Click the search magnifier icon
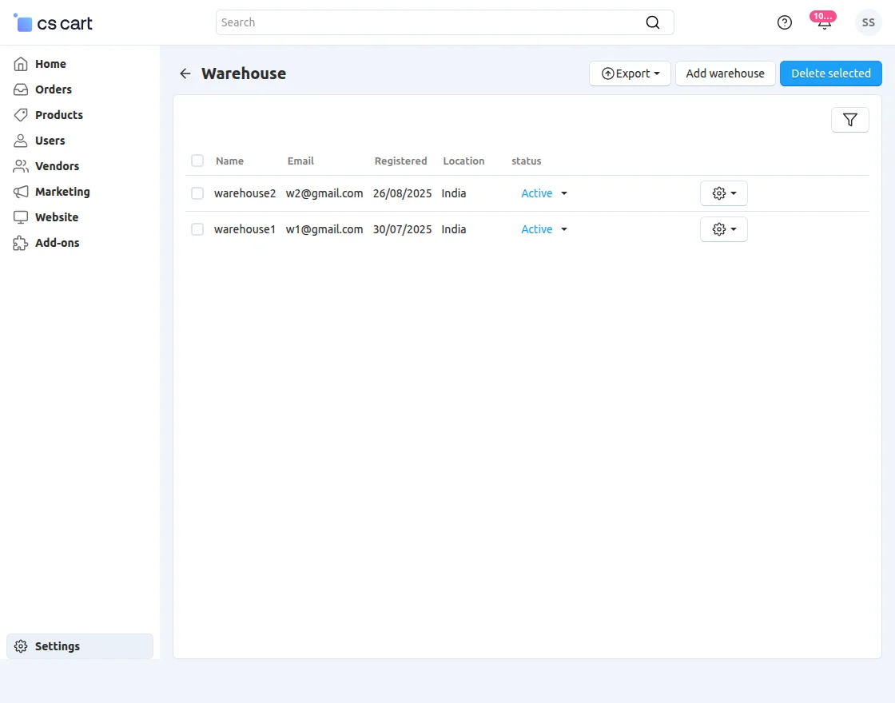895x703 pixels. coord(653,22)
